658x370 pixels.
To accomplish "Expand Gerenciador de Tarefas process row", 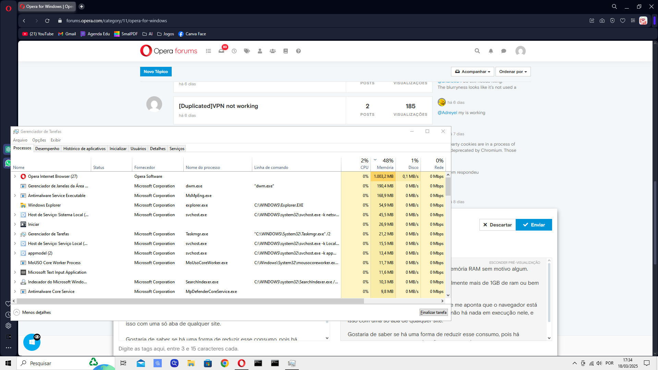I will pyautogui.click(x=15, y=234).
